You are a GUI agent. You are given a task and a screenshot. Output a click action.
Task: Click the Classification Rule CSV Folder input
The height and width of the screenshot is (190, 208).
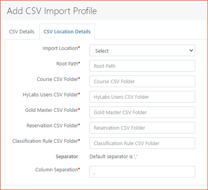click(x=142, y=143)
